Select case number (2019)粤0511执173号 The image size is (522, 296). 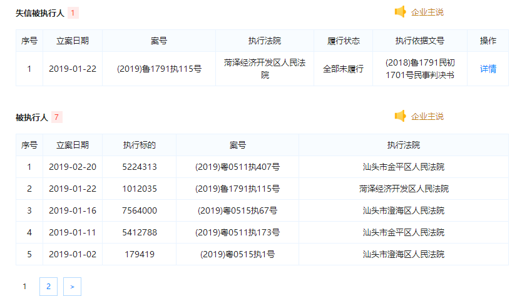click(x=237, y=232)
